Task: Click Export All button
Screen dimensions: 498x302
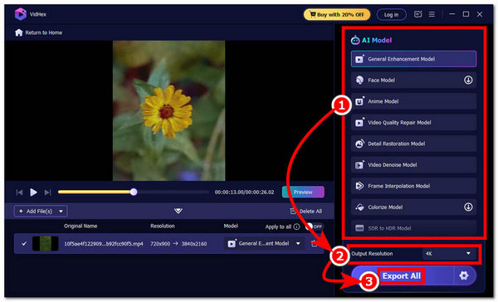Action: [401, 275]
